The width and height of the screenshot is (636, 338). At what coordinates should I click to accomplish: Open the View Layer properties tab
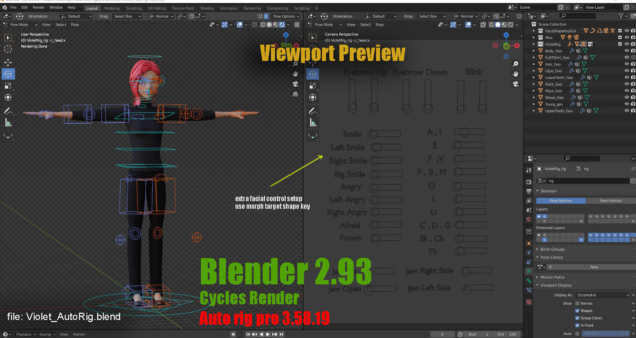pos(529,200)
